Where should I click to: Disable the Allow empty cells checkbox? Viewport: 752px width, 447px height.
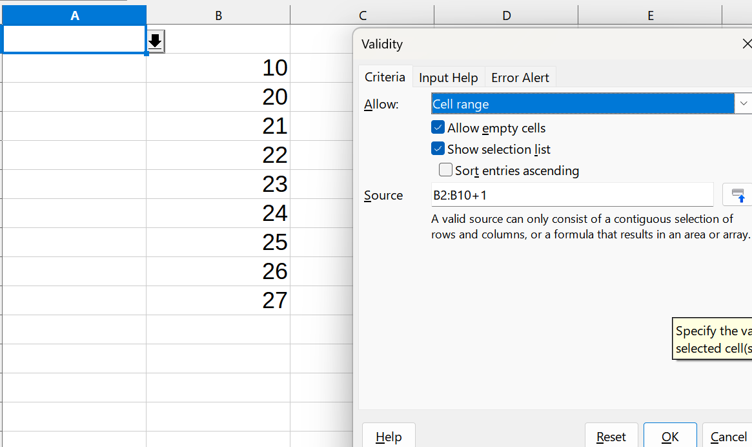click(x=438, y=127)
